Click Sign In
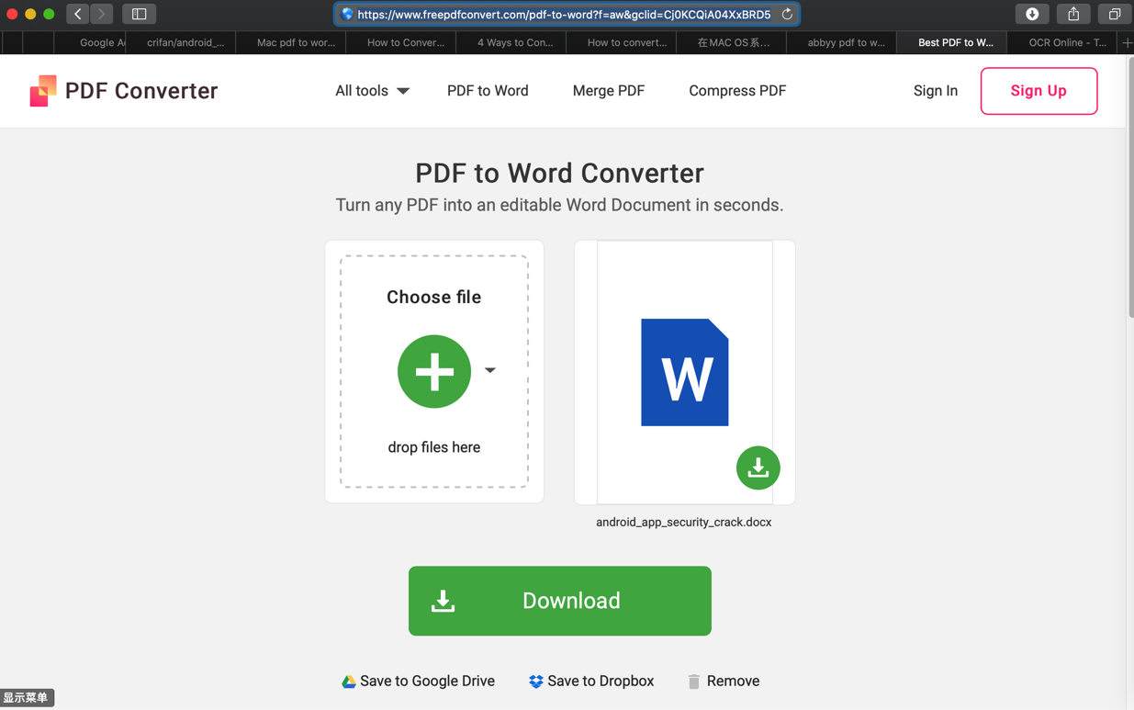Image resolution: width=1134 pixels, height=710 pixels. (x=936, y=91)
